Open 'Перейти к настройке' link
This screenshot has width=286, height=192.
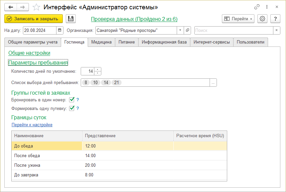click(x=32, y=125)
